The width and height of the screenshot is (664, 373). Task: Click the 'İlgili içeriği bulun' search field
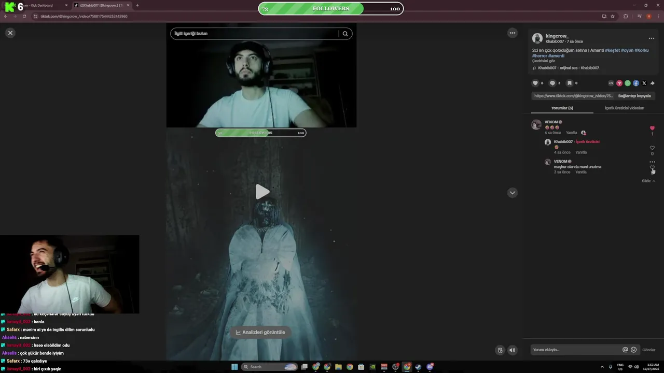(x=254, y=34)
